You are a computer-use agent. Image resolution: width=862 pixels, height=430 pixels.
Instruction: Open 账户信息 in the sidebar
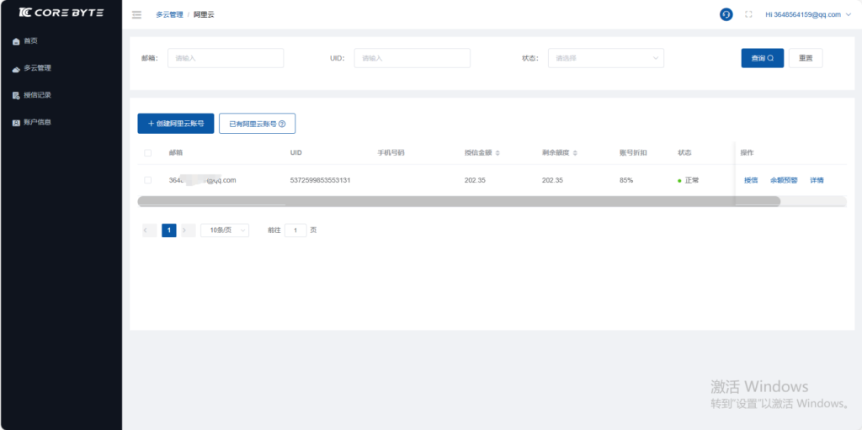click(37, 122)
